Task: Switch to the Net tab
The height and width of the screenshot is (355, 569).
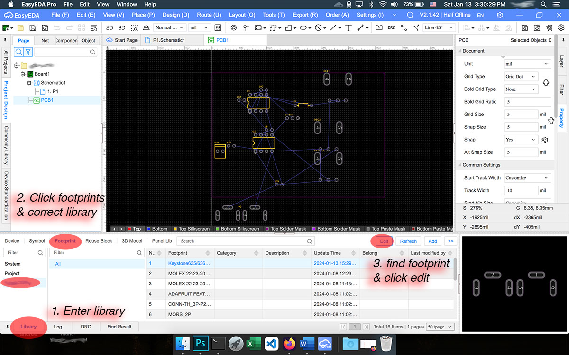Action: pos(45,40)
